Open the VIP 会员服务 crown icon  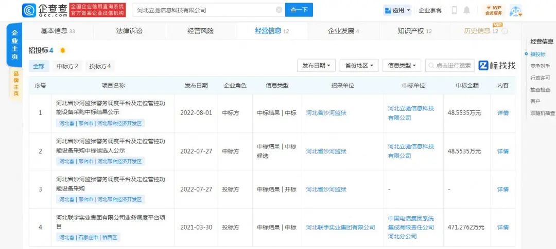[x=493, y=10]
